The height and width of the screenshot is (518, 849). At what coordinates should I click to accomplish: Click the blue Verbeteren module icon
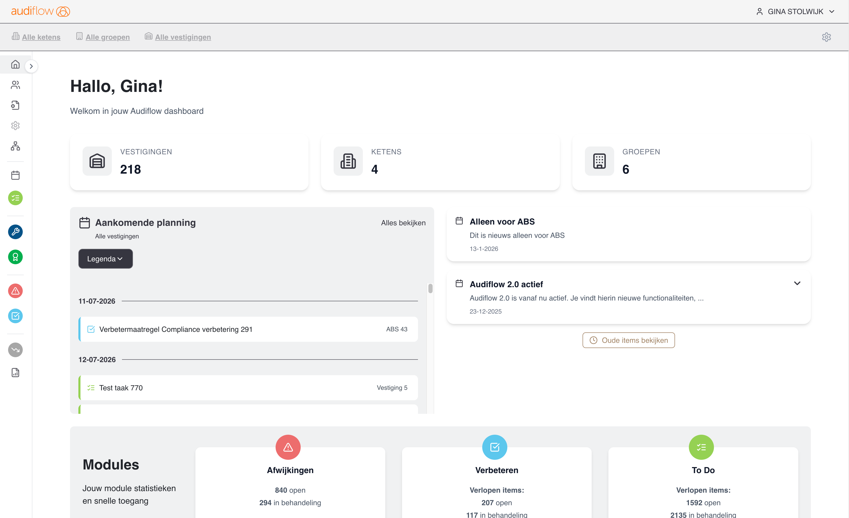495,447
